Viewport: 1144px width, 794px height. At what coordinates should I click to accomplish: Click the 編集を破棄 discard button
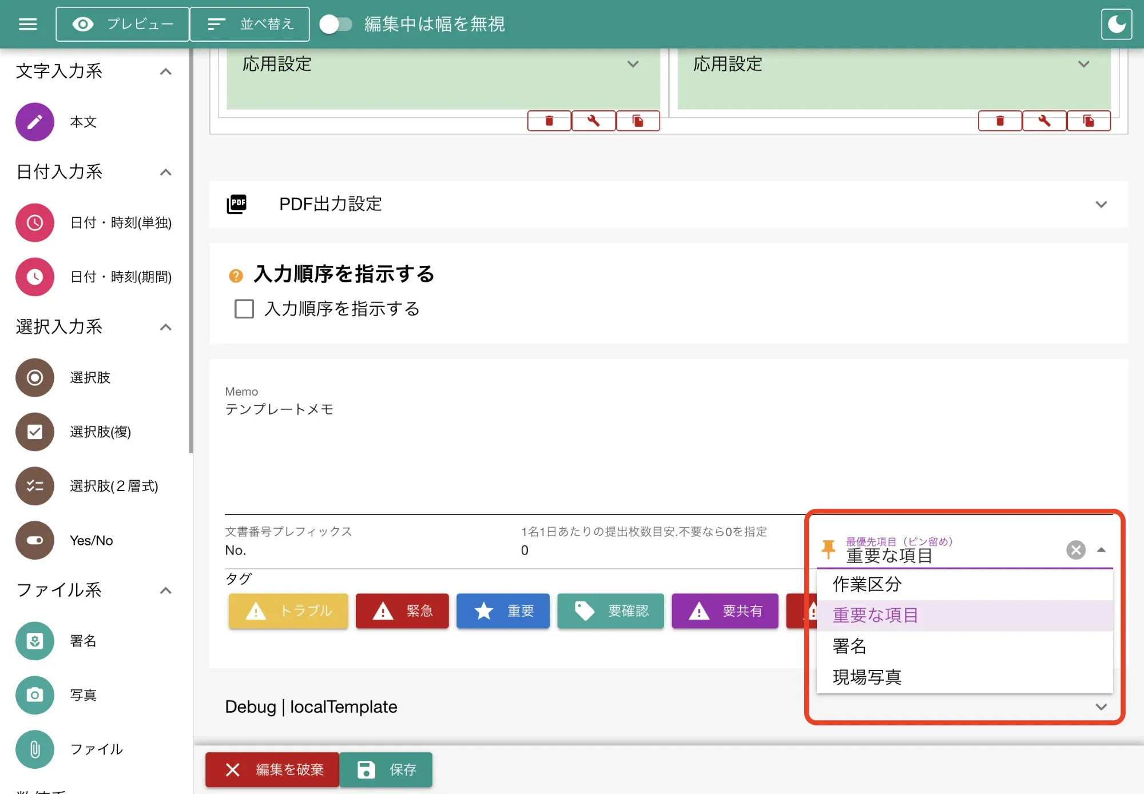click(273, 769)
